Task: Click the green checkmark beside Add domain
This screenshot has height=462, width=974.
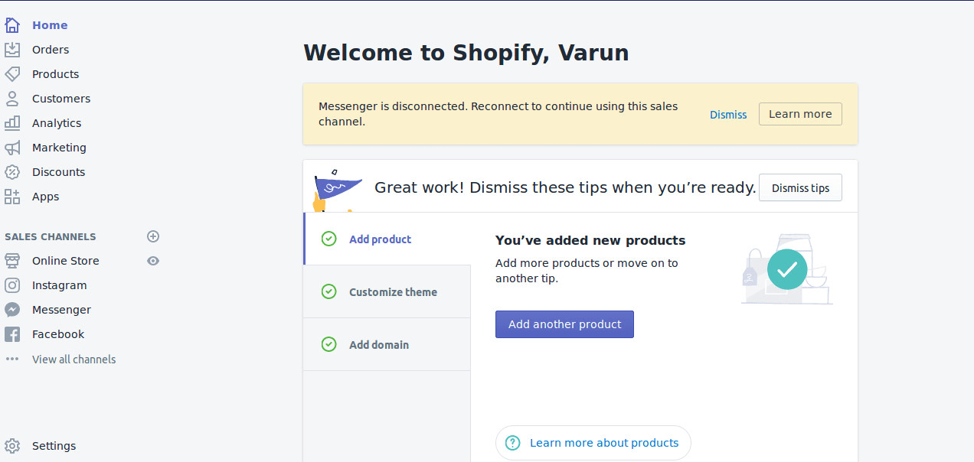Action: point(329,344)
